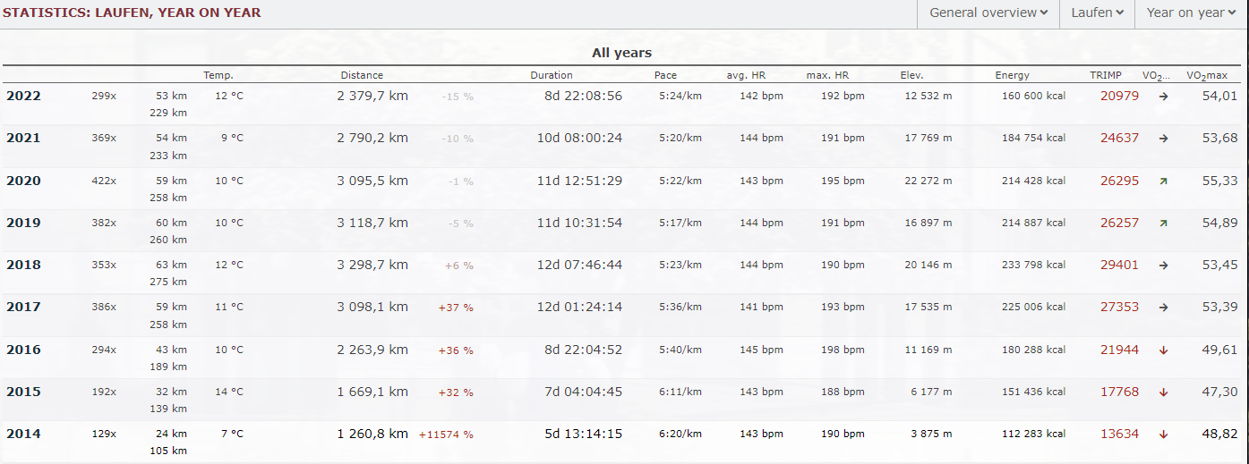The image size is (1249, 464).
Task: Click the 2014 distance change +11574 %
Action: pos(446,434)
